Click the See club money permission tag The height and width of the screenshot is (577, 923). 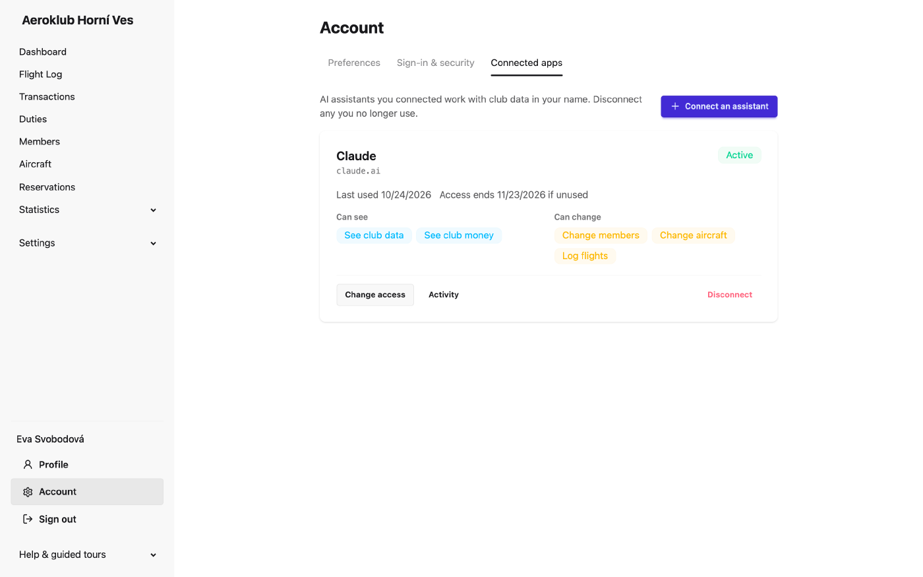[x=459, y=235]
